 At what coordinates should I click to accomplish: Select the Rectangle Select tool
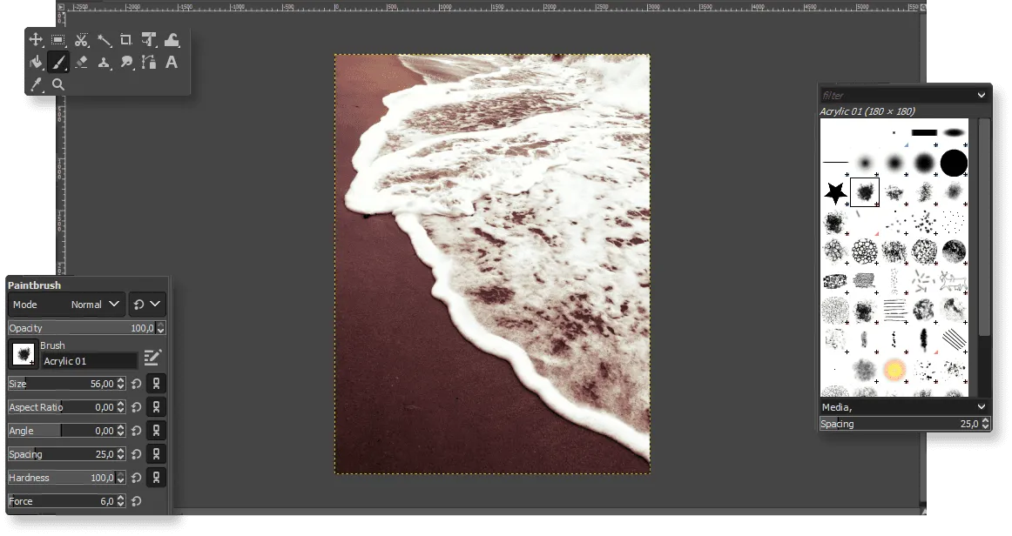(x=58, y=40)
